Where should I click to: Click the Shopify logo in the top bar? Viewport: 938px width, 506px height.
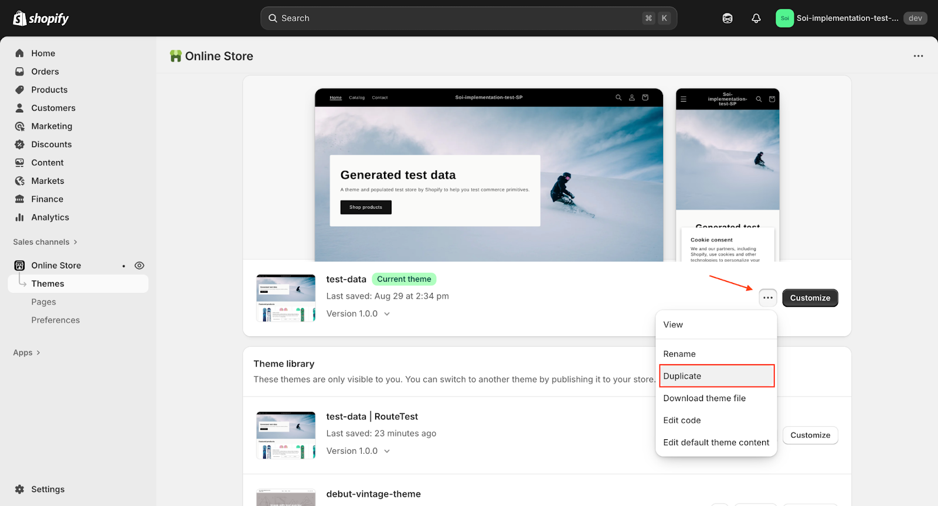pos(41,18)
